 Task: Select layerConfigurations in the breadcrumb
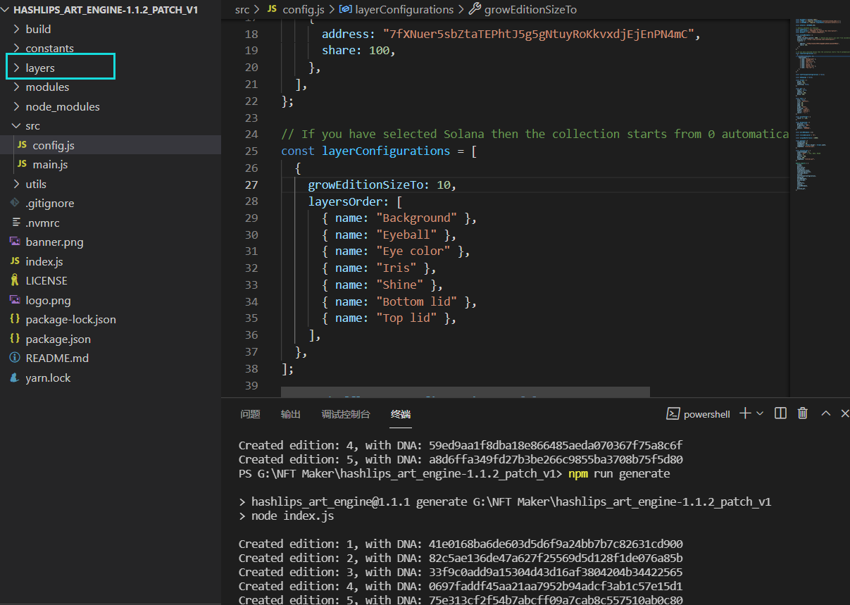[x=404, y=10]
